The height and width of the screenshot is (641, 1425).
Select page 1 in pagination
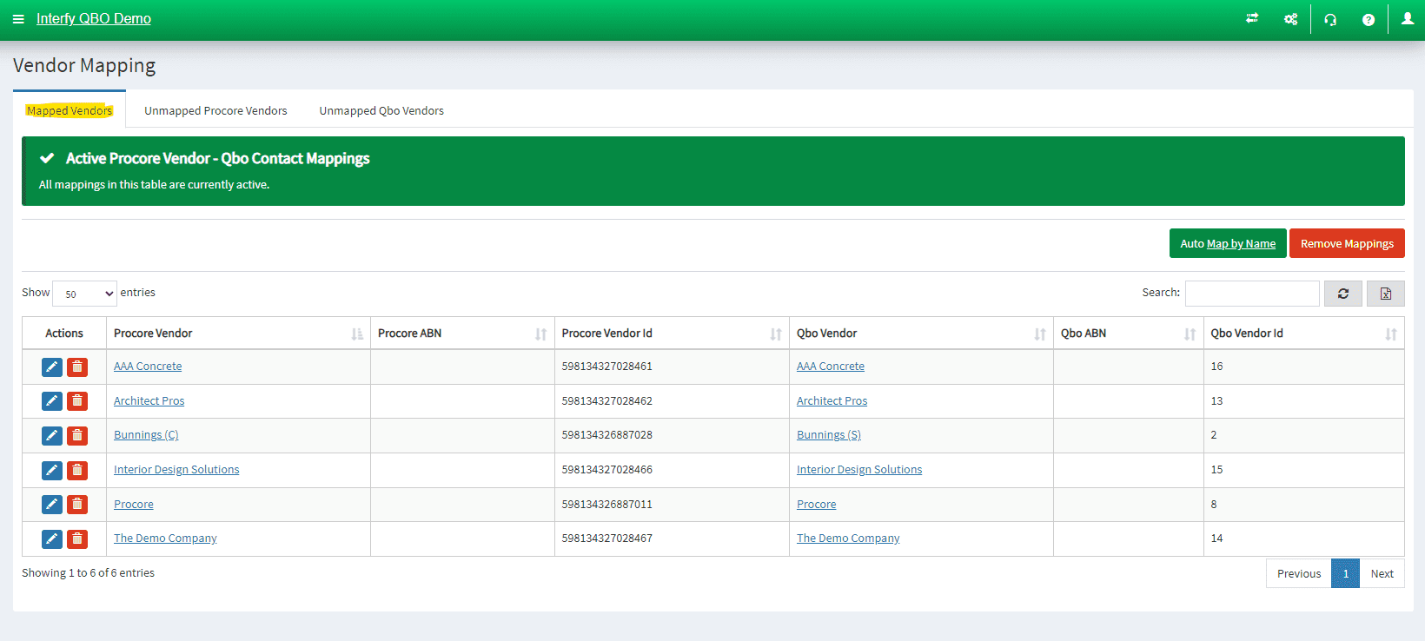pyautogui.click(x=1346, y=574)
